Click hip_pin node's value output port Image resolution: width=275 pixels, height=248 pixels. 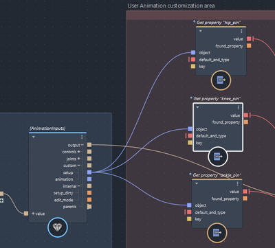click(x=249, y=39)
